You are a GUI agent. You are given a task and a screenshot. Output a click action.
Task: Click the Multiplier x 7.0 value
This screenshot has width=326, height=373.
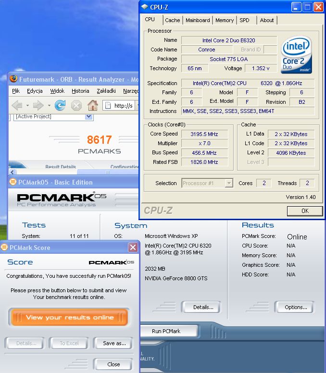coord(204,143)
